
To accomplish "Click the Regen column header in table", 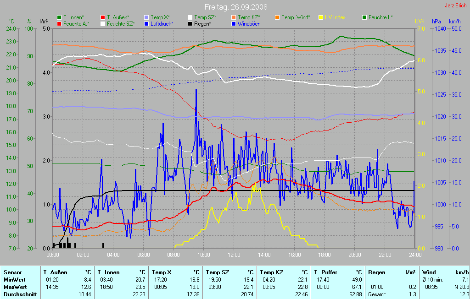I will pyautogui.click(x=376, y=272).
